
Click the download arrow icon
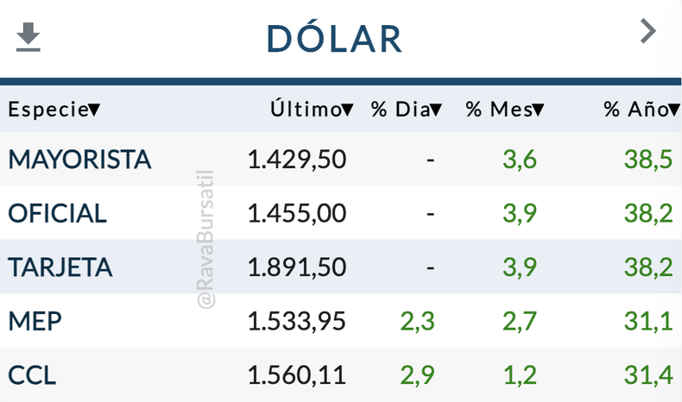[x=28, y=37]
